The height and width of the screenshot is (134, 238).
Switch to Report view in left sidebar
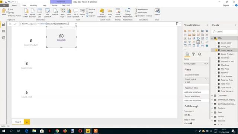[x=3, y=25]
